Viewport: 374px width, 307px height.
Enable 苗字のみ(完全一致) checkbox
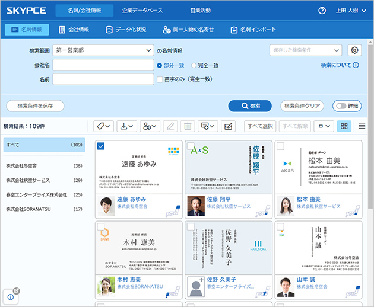[160, 79]
